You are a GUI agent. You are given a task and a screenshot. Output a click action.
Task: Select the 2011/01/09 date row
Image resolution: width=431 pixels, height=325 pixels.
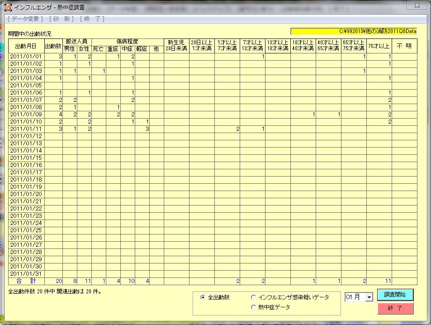coord(26,115)
